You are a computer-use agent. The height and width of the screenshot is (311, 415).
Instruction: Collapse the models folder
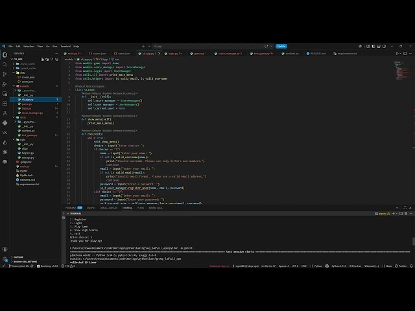[36, 86]
